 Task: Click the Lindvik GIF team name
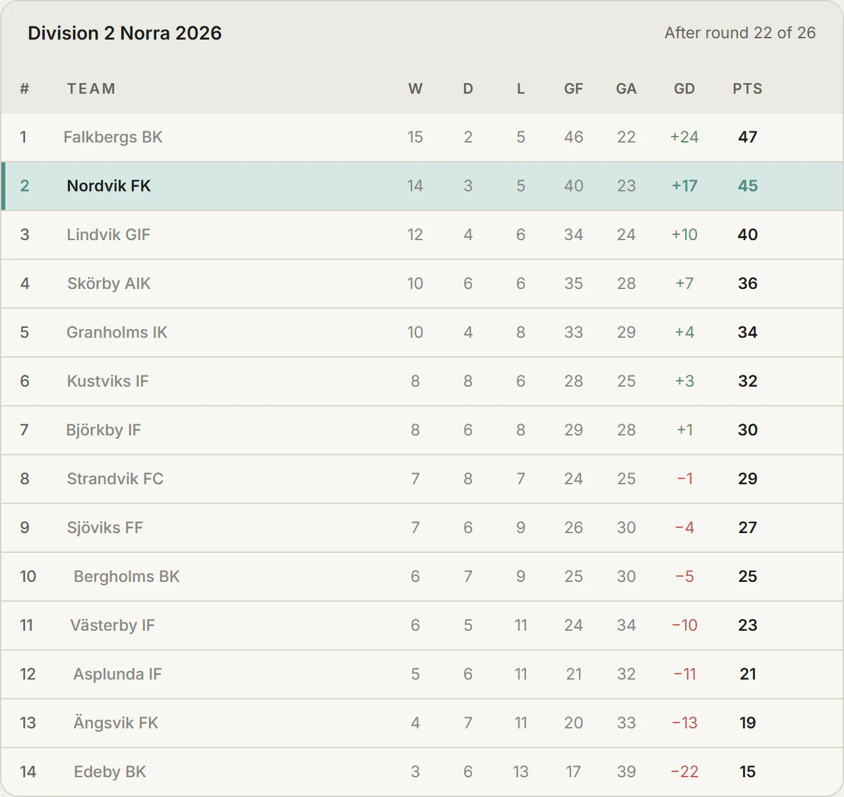point(109,235)
